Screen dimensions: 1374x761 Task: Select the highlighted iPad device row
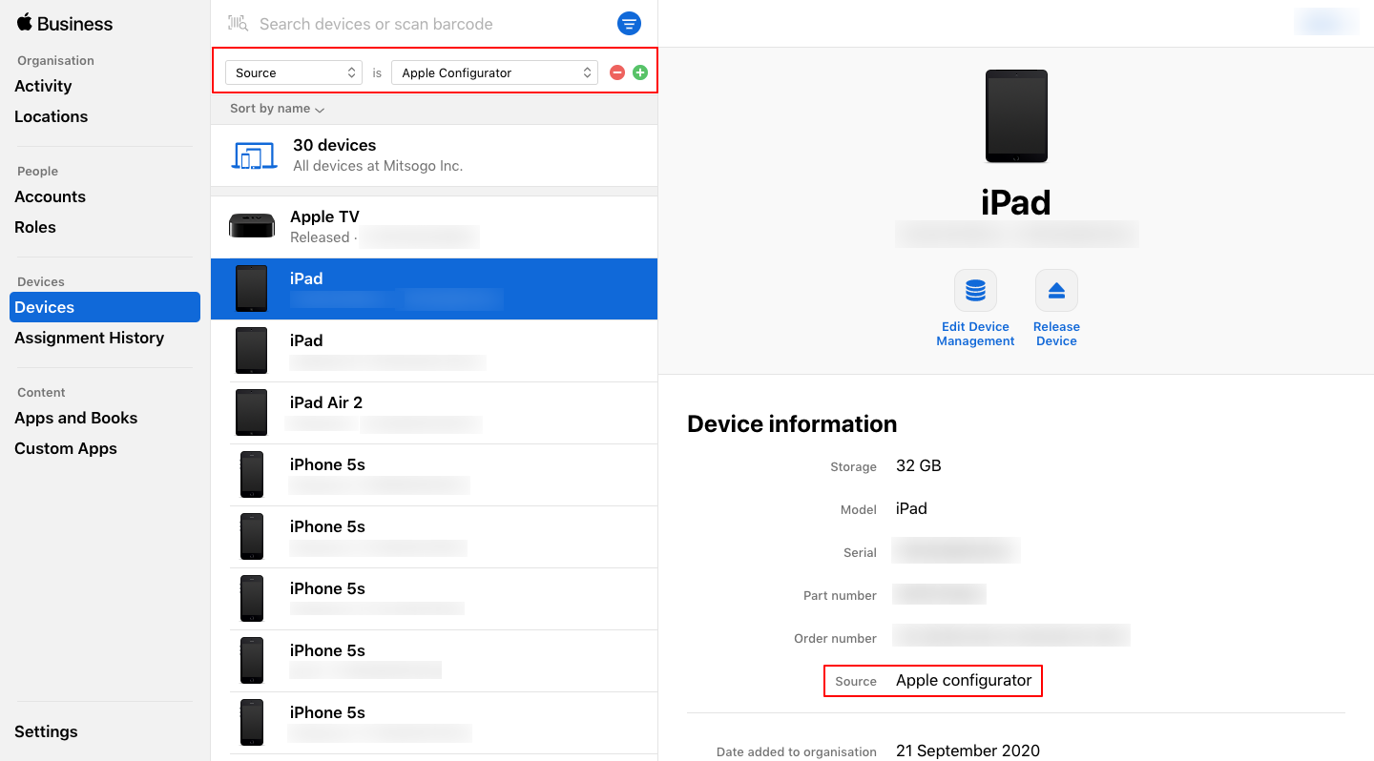tap(434, 289)
